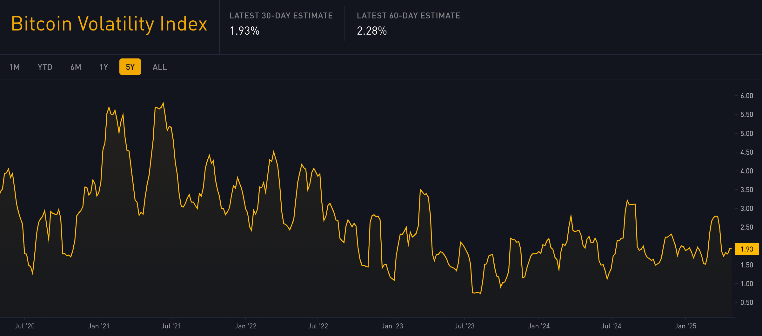The height and width of the screenshot is (336, 762).
Task: Click the Jan '25 x-axis label
Action: 685,326
